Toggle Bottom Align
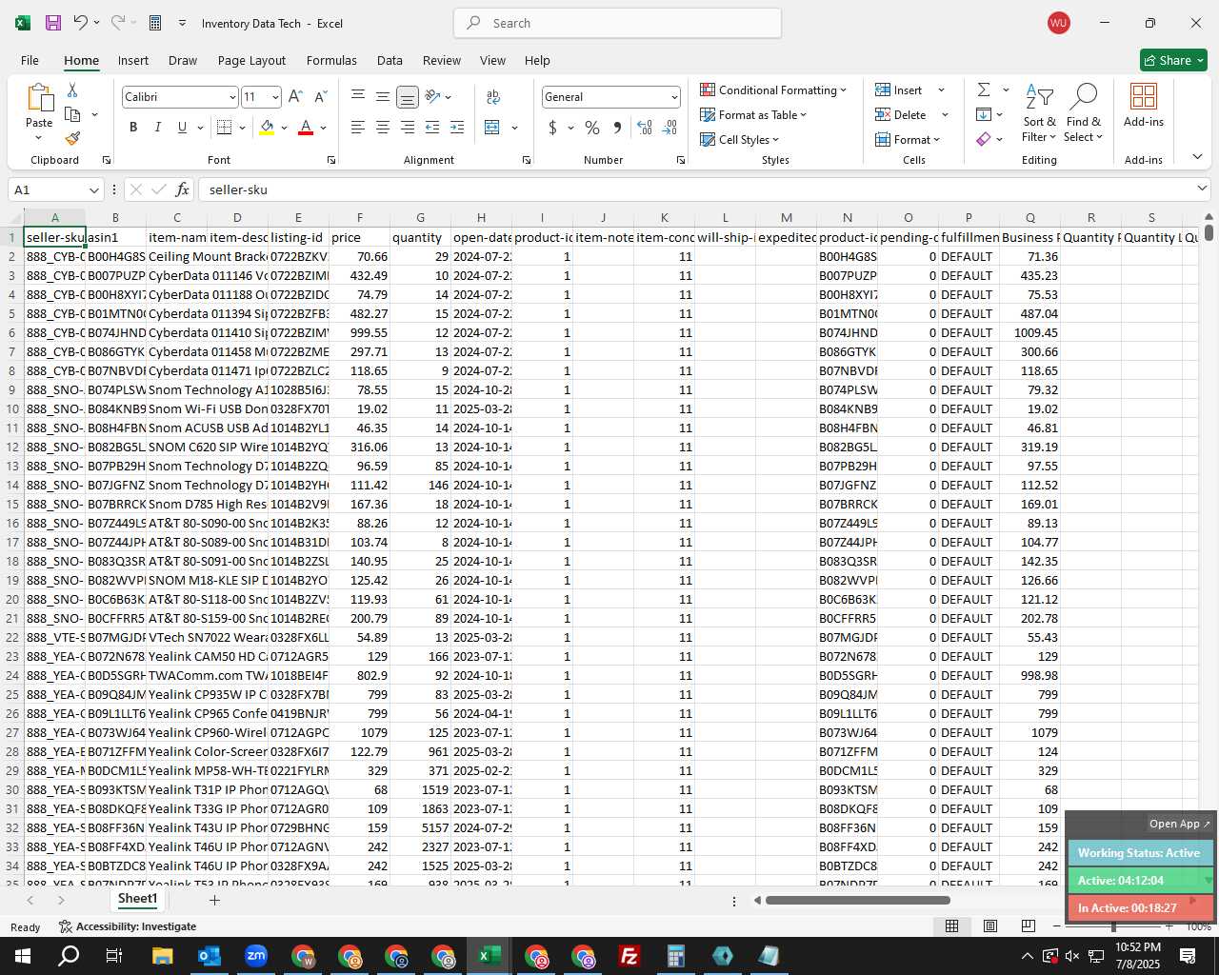Viewport: 1219px width, 975px height. click(x=408, y=96)
